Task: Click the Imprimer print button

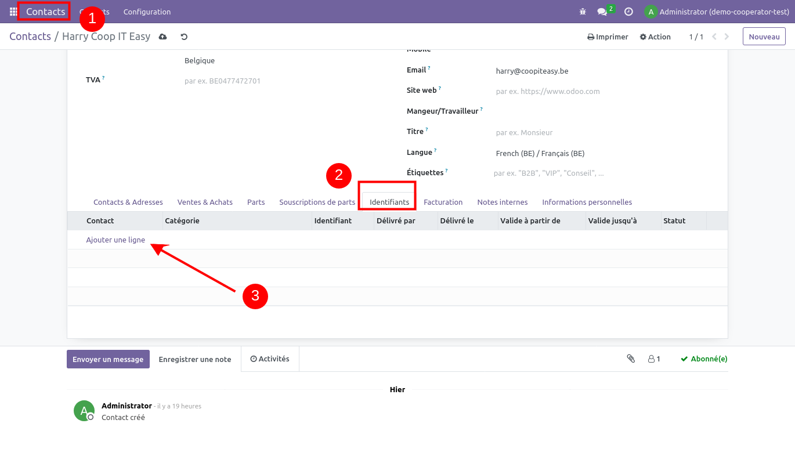Action: [608, 37]
